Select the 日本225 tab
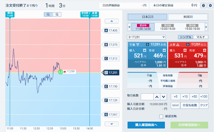The width and height of the screenshot is (214, 132). pyautogui.click(x=147, y=17)
